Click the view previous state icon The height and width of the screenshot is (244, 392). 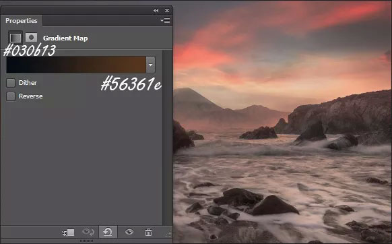(x=88, y=232)
